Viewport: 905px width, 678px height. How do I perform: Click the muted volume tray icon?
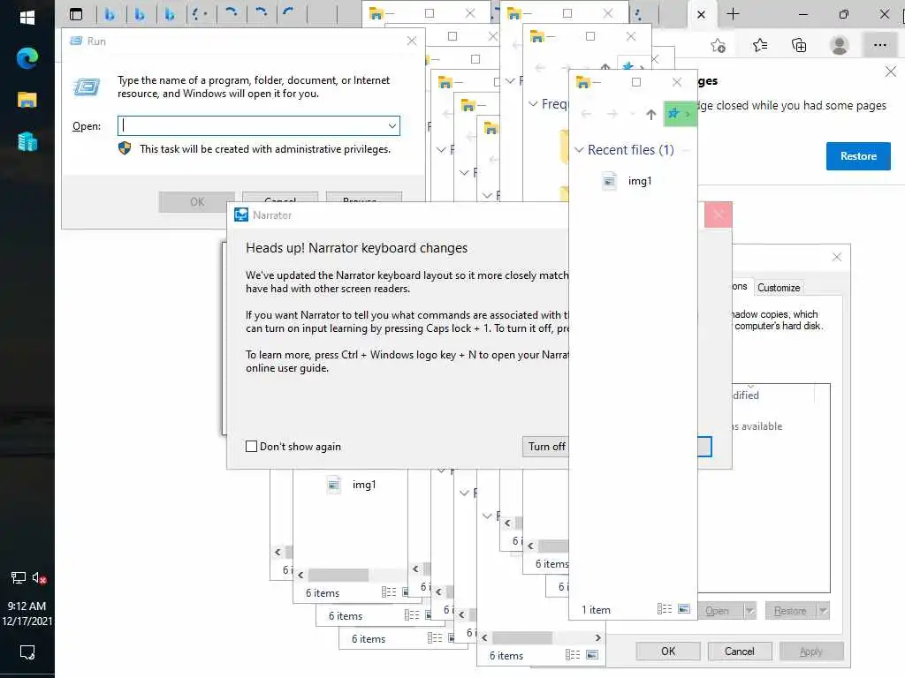click(39, 577)
